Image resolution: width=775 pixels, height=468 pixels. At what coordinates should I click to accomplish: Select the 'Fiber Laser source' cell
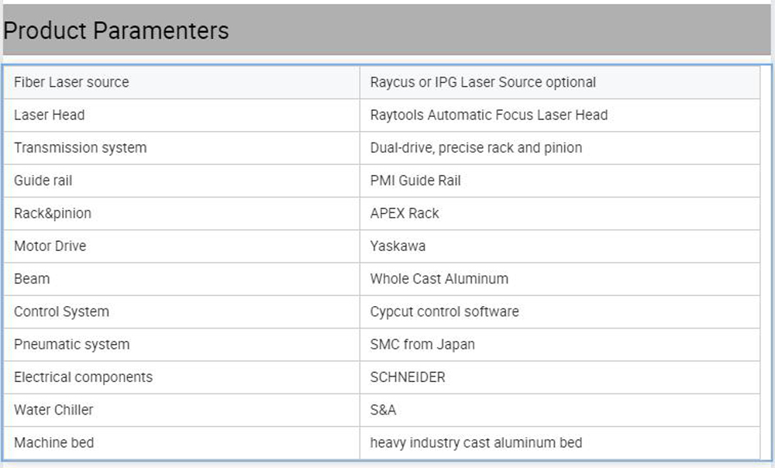coord(181,82)
